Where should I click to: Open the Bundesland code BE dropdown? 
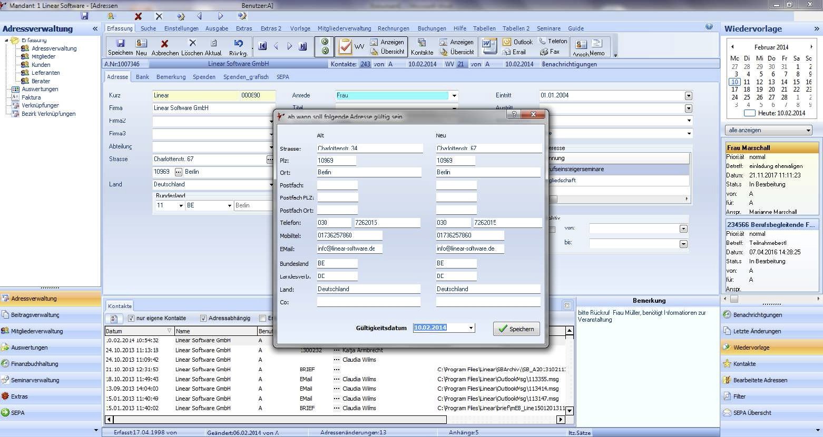[x=229, y=205]
